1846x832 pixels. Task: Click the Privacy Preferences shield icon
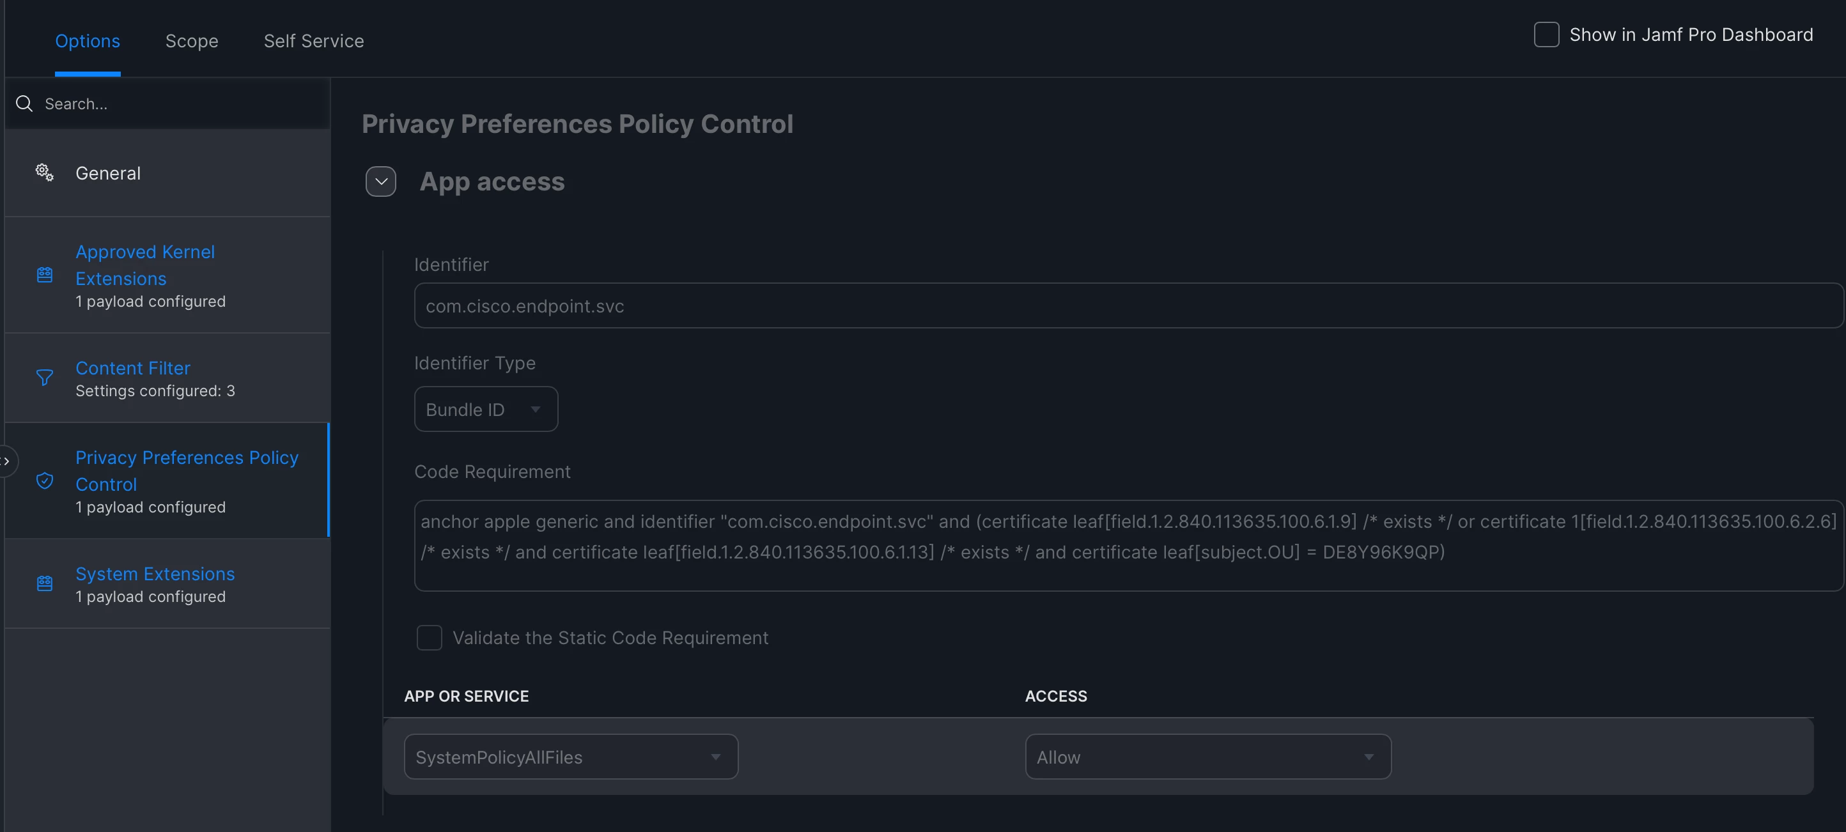(45, 481)
